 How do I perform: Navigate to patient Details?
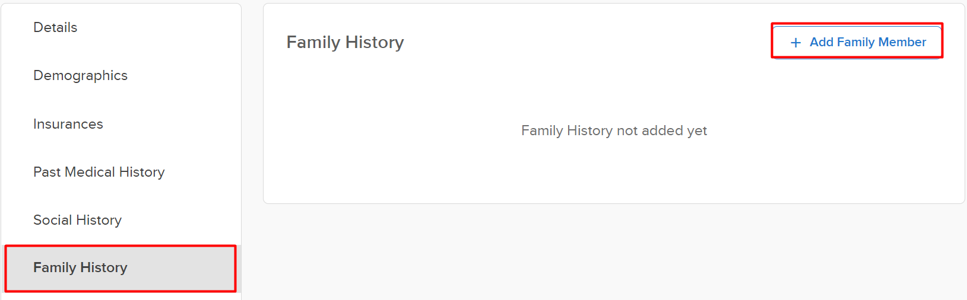point(55,27)
